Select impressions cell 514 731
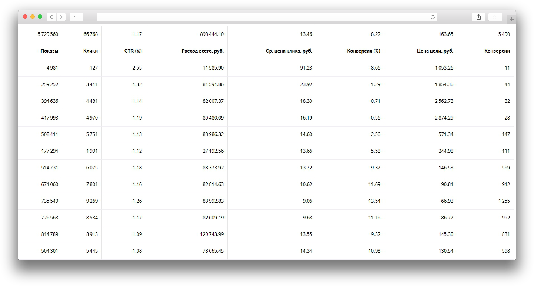 50,168
